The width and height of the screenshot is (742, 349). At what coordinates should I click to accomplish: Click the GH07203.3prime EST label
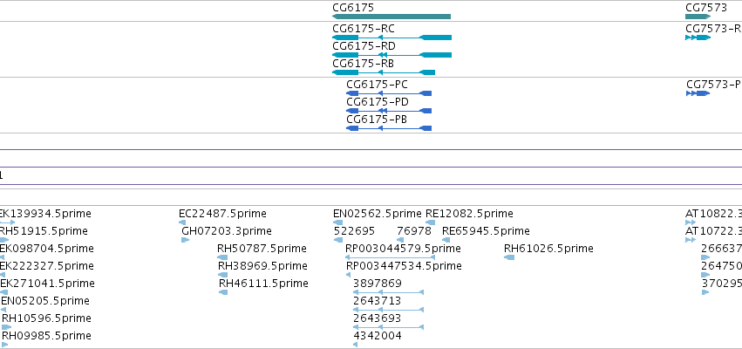227,231
